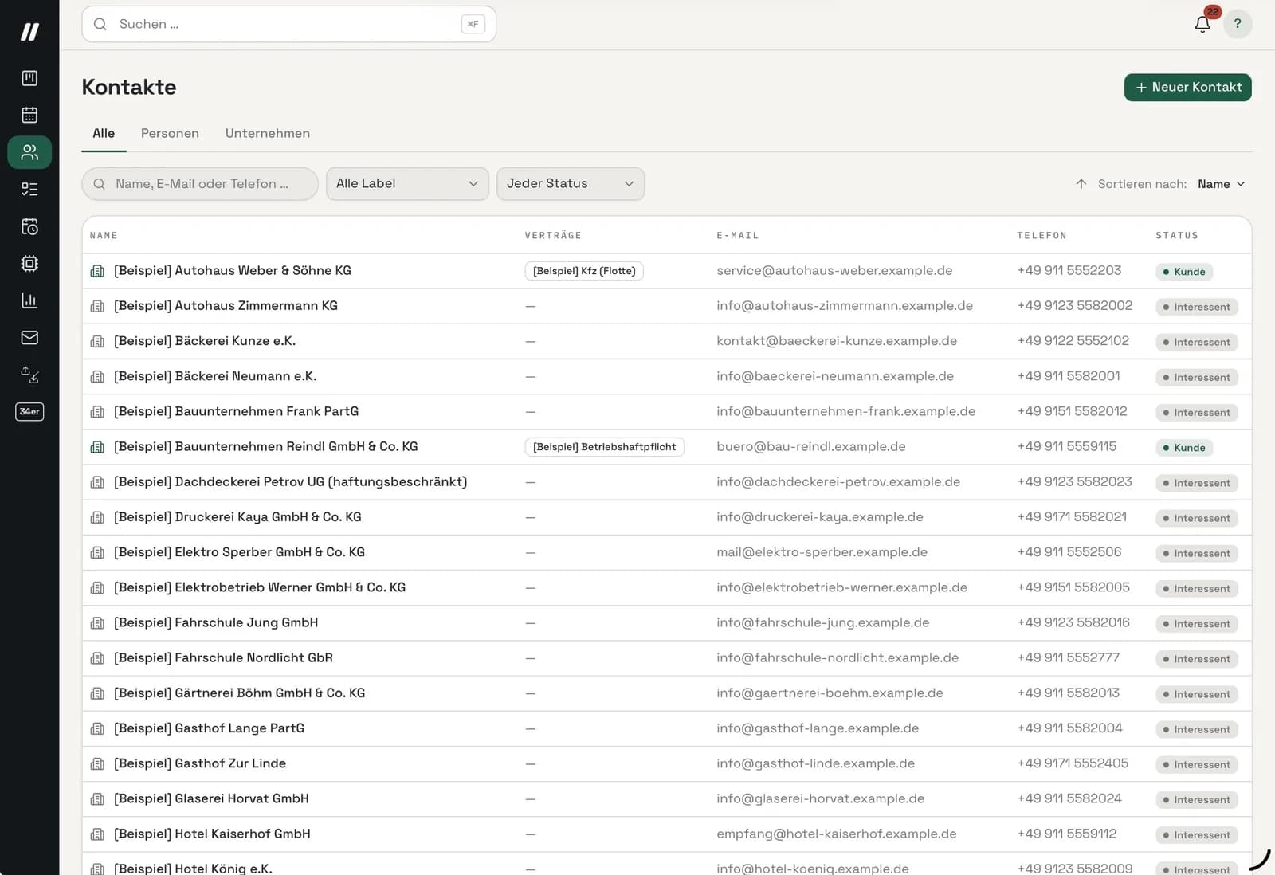
Task: Click building icon of Bauunternehmen Reindl row
Action: click(97, 447)
